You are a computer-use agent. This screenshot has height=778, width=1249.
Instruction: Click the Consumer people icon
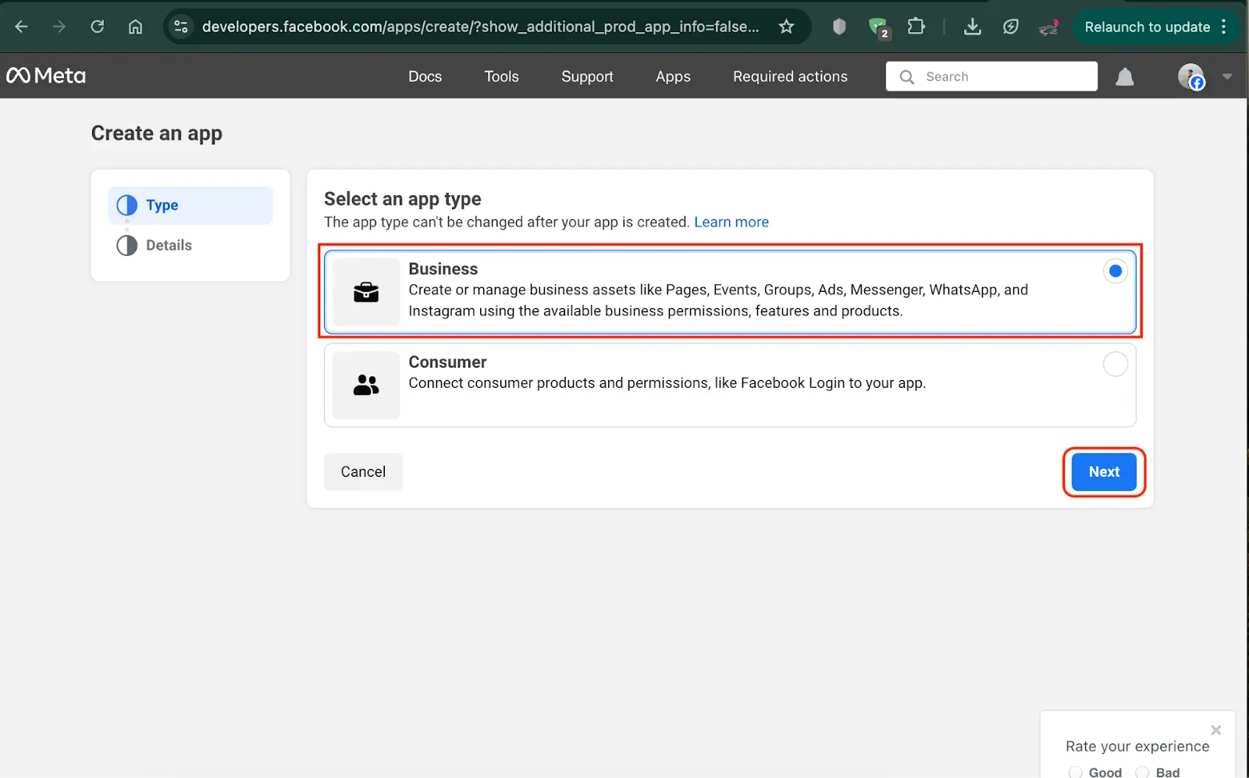coord(365,385)
